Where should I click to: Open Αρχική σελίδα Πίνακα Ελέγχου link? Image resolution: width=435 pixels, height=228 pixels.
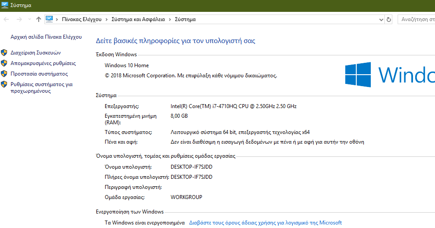pos(46,37)
